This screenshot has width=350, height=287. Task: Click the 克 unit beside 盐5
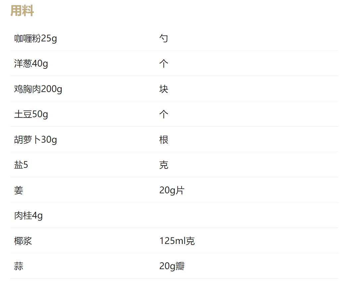pos(164,165)
